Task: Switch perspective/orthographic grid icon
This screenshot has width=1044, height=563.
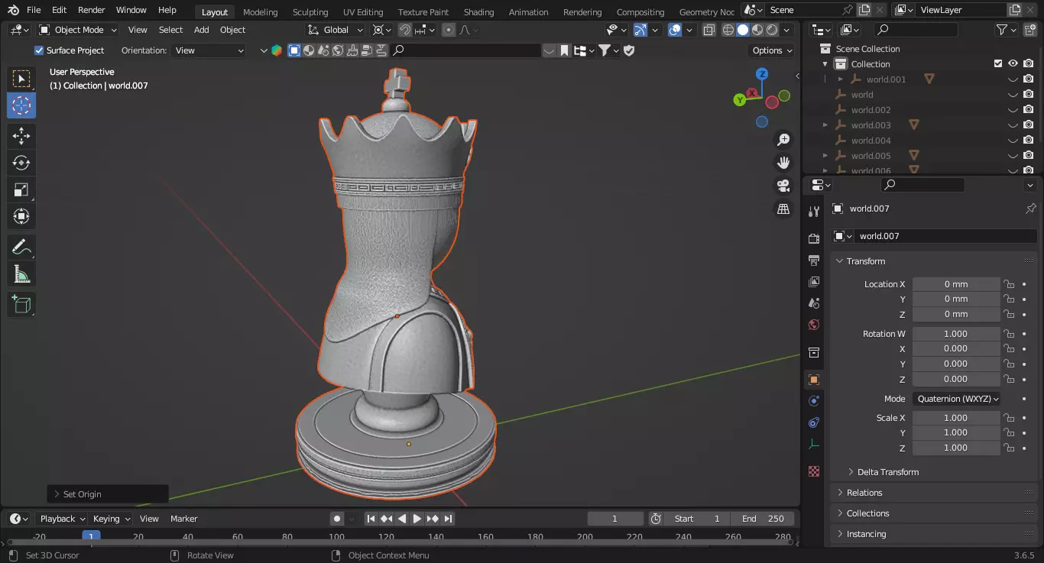Action: pos(783,209)
